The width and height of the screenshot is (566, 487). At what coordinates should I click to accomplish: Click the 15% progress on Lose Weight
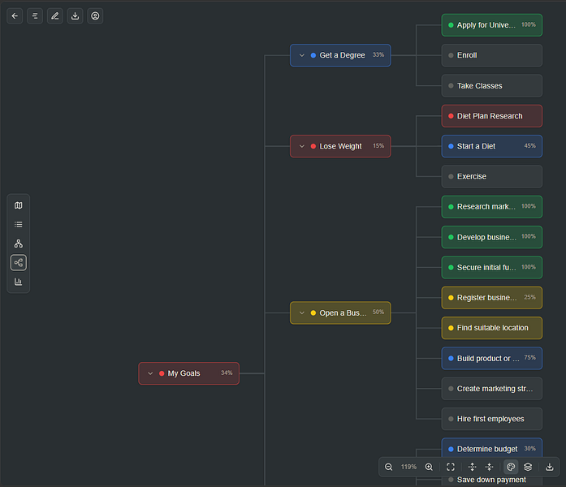[x=378, y=146]
